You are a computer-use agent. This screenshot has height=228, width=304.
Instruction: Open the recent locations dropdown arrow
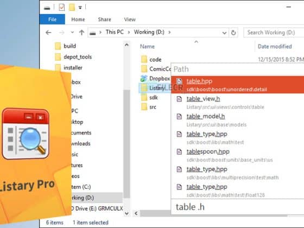pos(72,33)
